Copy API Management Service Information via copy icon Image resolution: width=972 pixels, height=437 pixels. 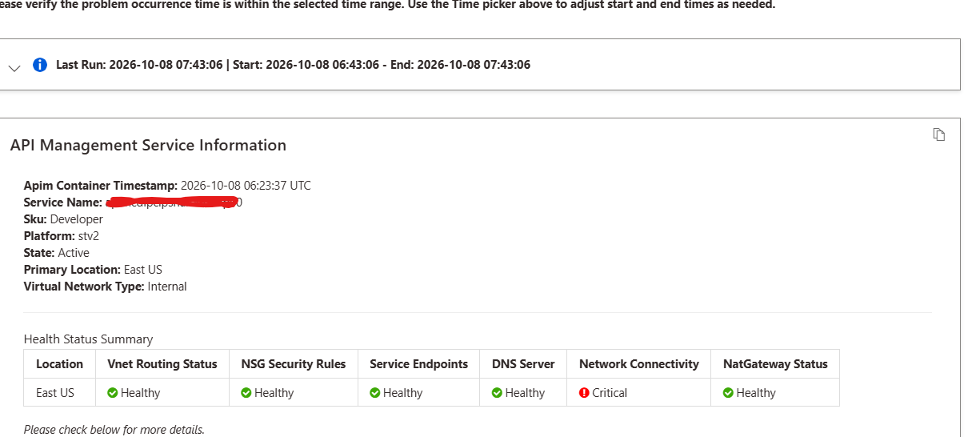[x=939, y=134]
